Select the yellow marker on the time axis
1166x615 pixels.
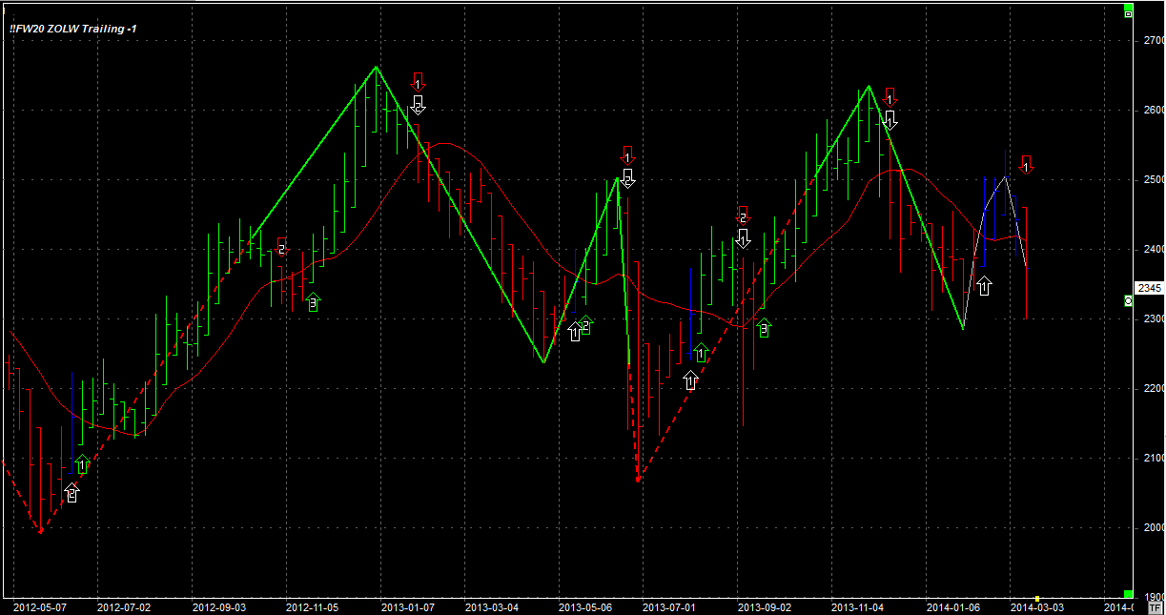1037,598
